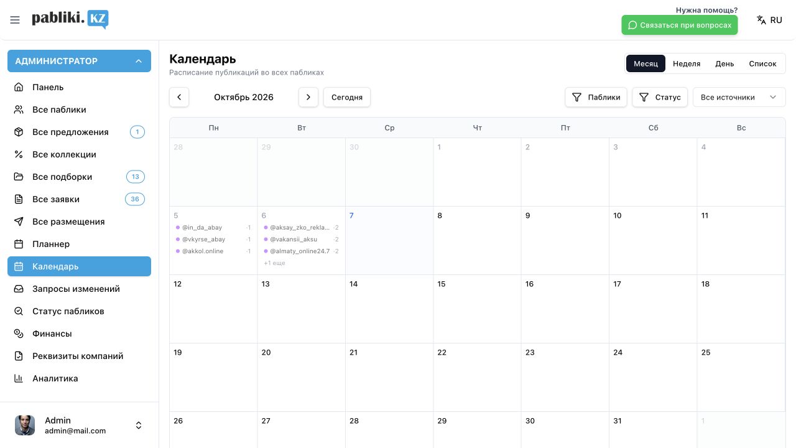This screenshot has width=796, height=448.
Task: Show the +1 еще events on October 6
Action: pos(274,263)
